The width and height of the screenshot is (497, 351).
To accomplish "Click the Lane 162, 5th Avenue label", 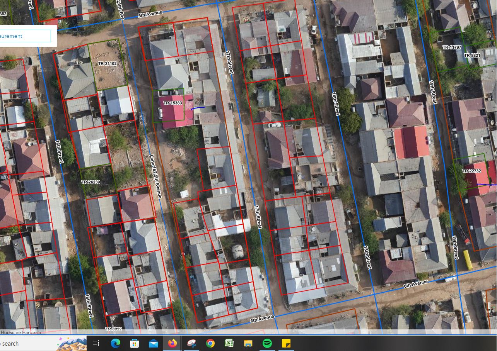I will [155, 176].
